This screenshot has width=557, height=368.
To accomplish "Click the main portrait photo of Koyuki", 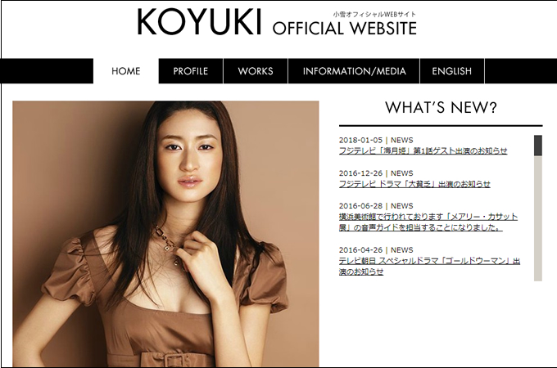I will (x=165, y=234).
